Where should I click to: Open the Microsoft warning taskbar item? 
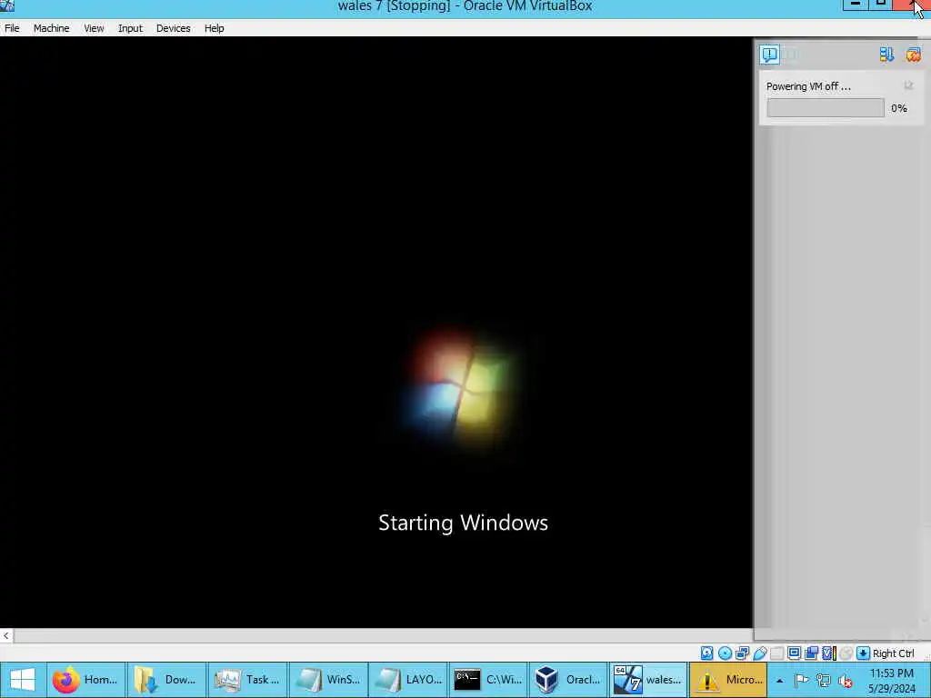729,680
